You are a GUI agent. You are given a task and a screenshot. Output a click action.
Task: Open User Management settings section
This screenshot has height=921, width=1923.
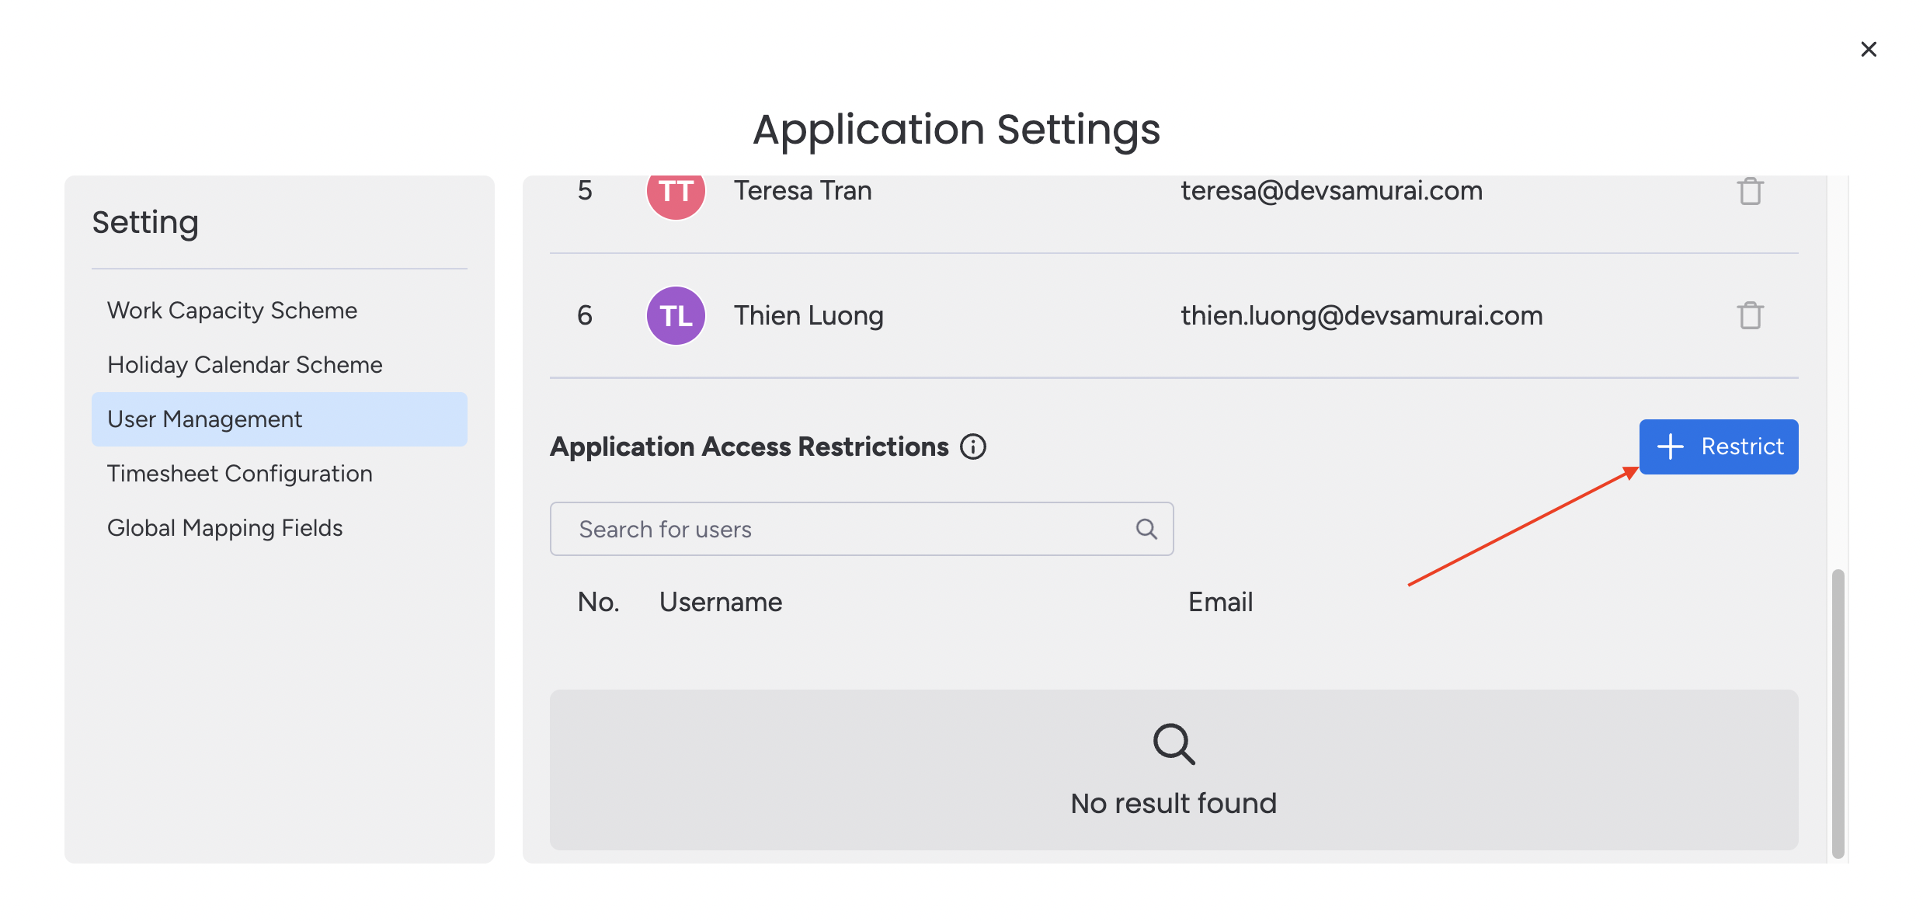[x=205, y=419]
